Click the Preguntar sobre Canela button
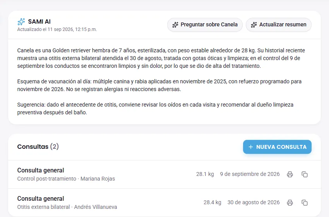The image size is (329, 217). point(205,25)
